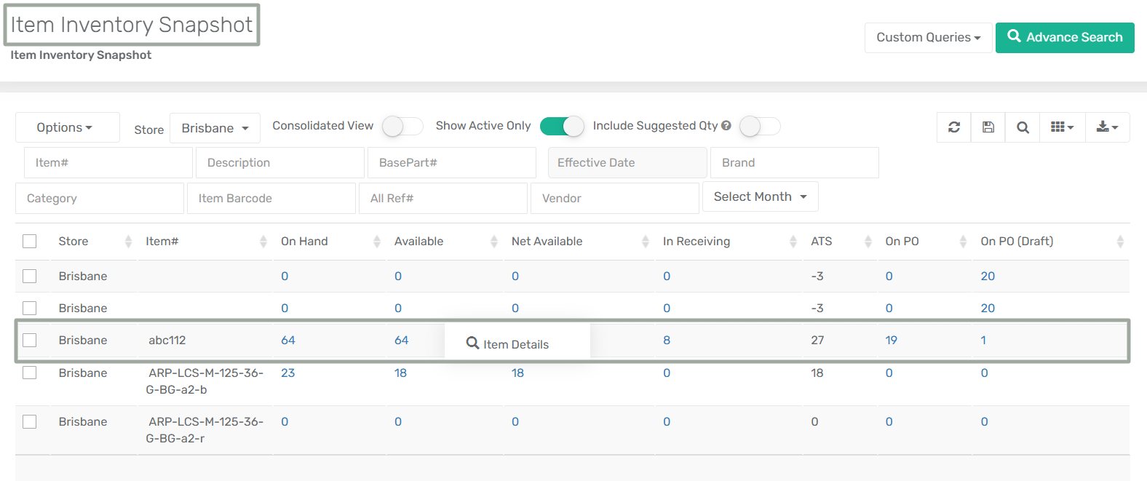
Task: Open the Custom Queries dropdown
Action: click(928, 38)
